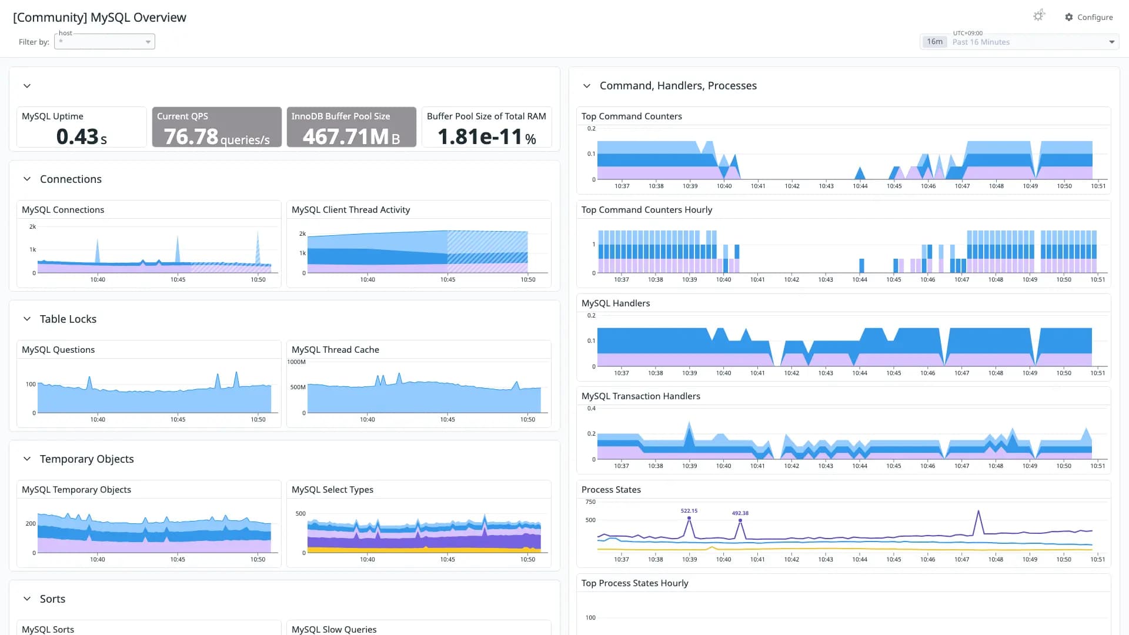1129x635 pixels.
Task: Click the 16m time badge
Action: pos(934,42)
